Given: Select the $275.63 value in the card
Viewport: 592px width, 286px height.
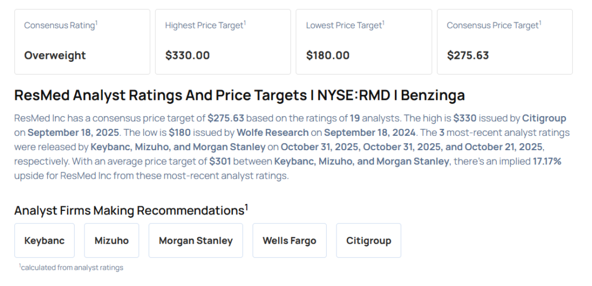Looking at the screenshot, I should click(468, 55).
